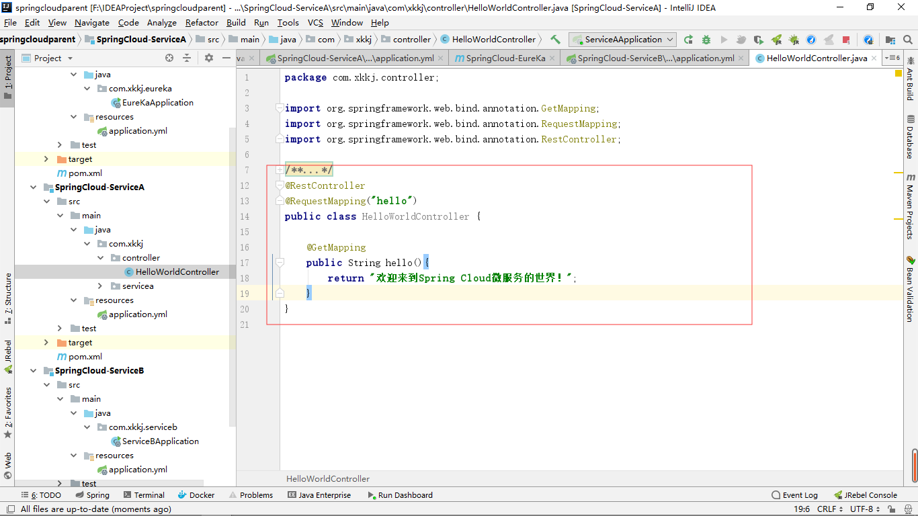Click the red Stop icon
Image resolution: width=918 pixels, height=516 pixels.
click(x=846, y=40)
